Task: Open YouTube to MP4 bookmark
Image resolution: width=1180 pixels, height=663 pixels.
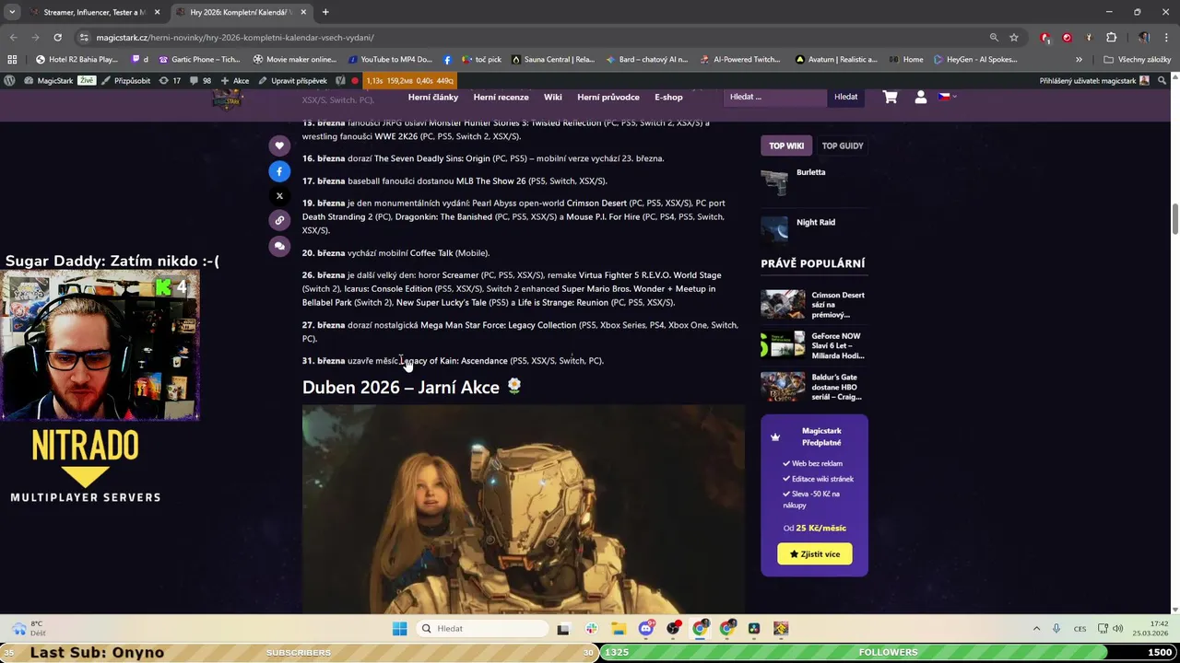Action: 390,59
